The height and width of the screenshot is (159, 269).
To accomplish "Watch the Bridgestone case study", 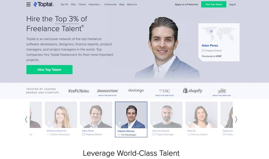I will 108,95.
